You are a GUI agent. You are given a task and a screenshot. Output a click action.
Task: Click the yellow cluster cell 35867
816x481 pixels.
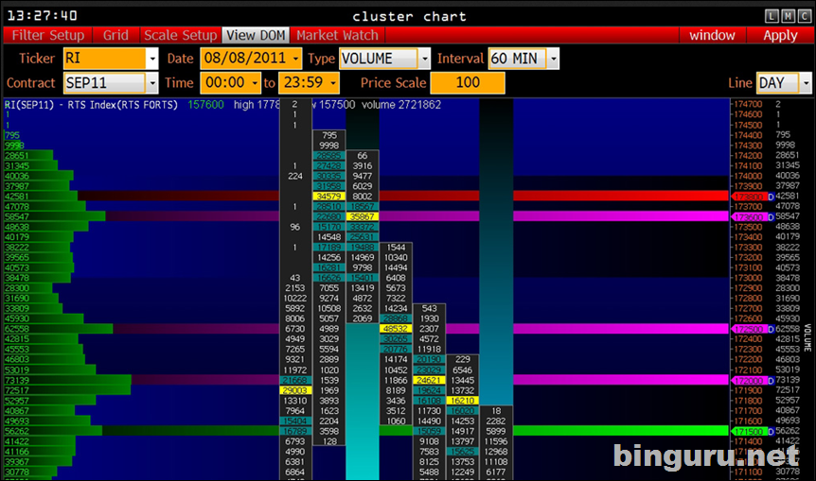[x=363, y=216]
